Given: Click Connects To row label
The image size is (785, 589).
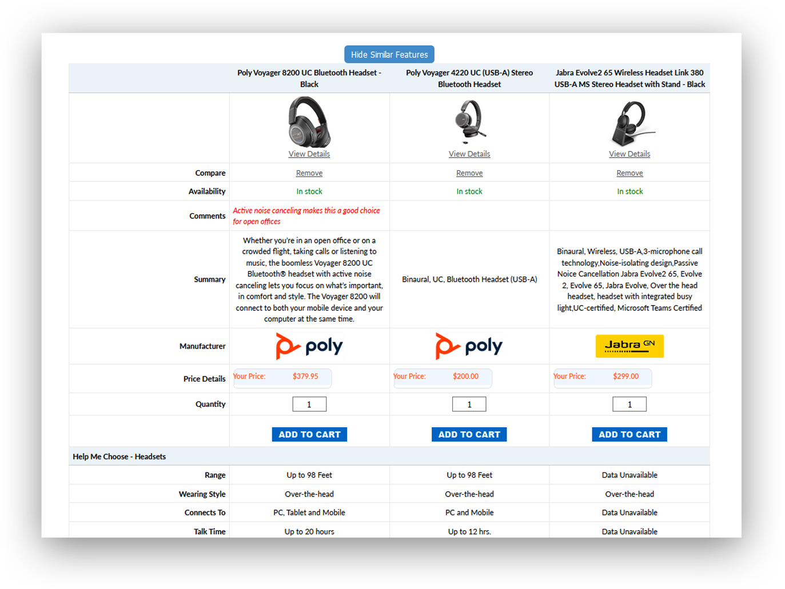Looking at the screenshot, I should [205, 512].
